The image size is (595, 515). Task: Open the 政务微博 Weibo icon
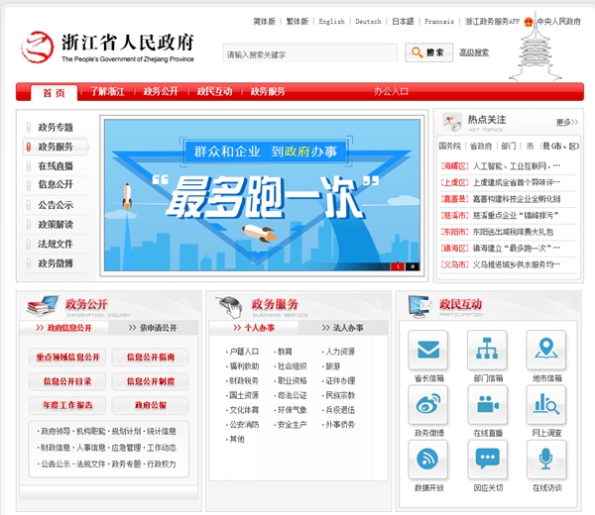click(x=428, y=405)
